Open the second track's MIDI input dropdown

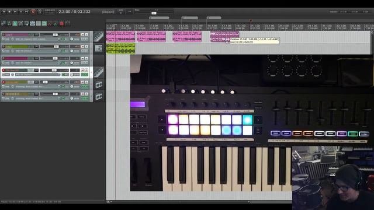pos(37,51)
